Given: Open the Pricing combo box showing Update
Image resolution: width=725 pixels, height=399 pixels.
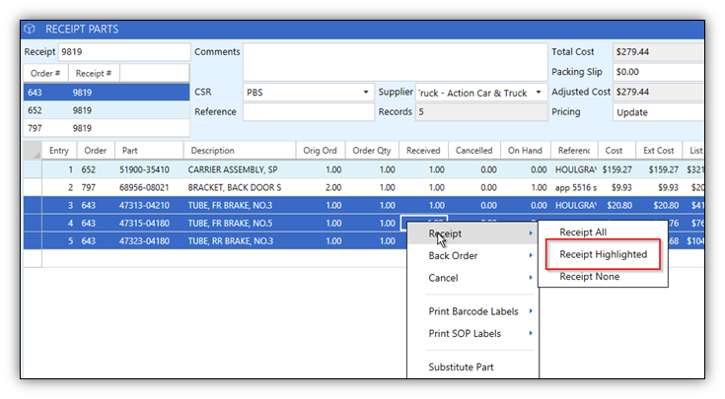Looking at the screenshot, I should [x=658, y=112].
